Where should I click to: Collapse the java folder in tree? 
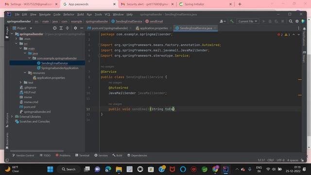[25, 53]
